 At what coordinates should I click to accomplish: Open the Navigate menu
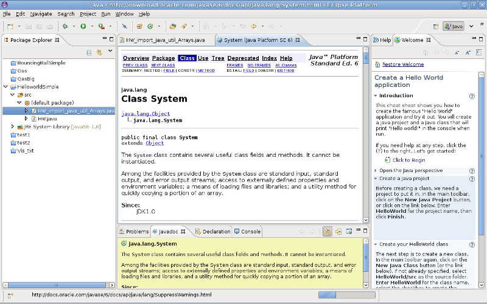tap(41, 14)
